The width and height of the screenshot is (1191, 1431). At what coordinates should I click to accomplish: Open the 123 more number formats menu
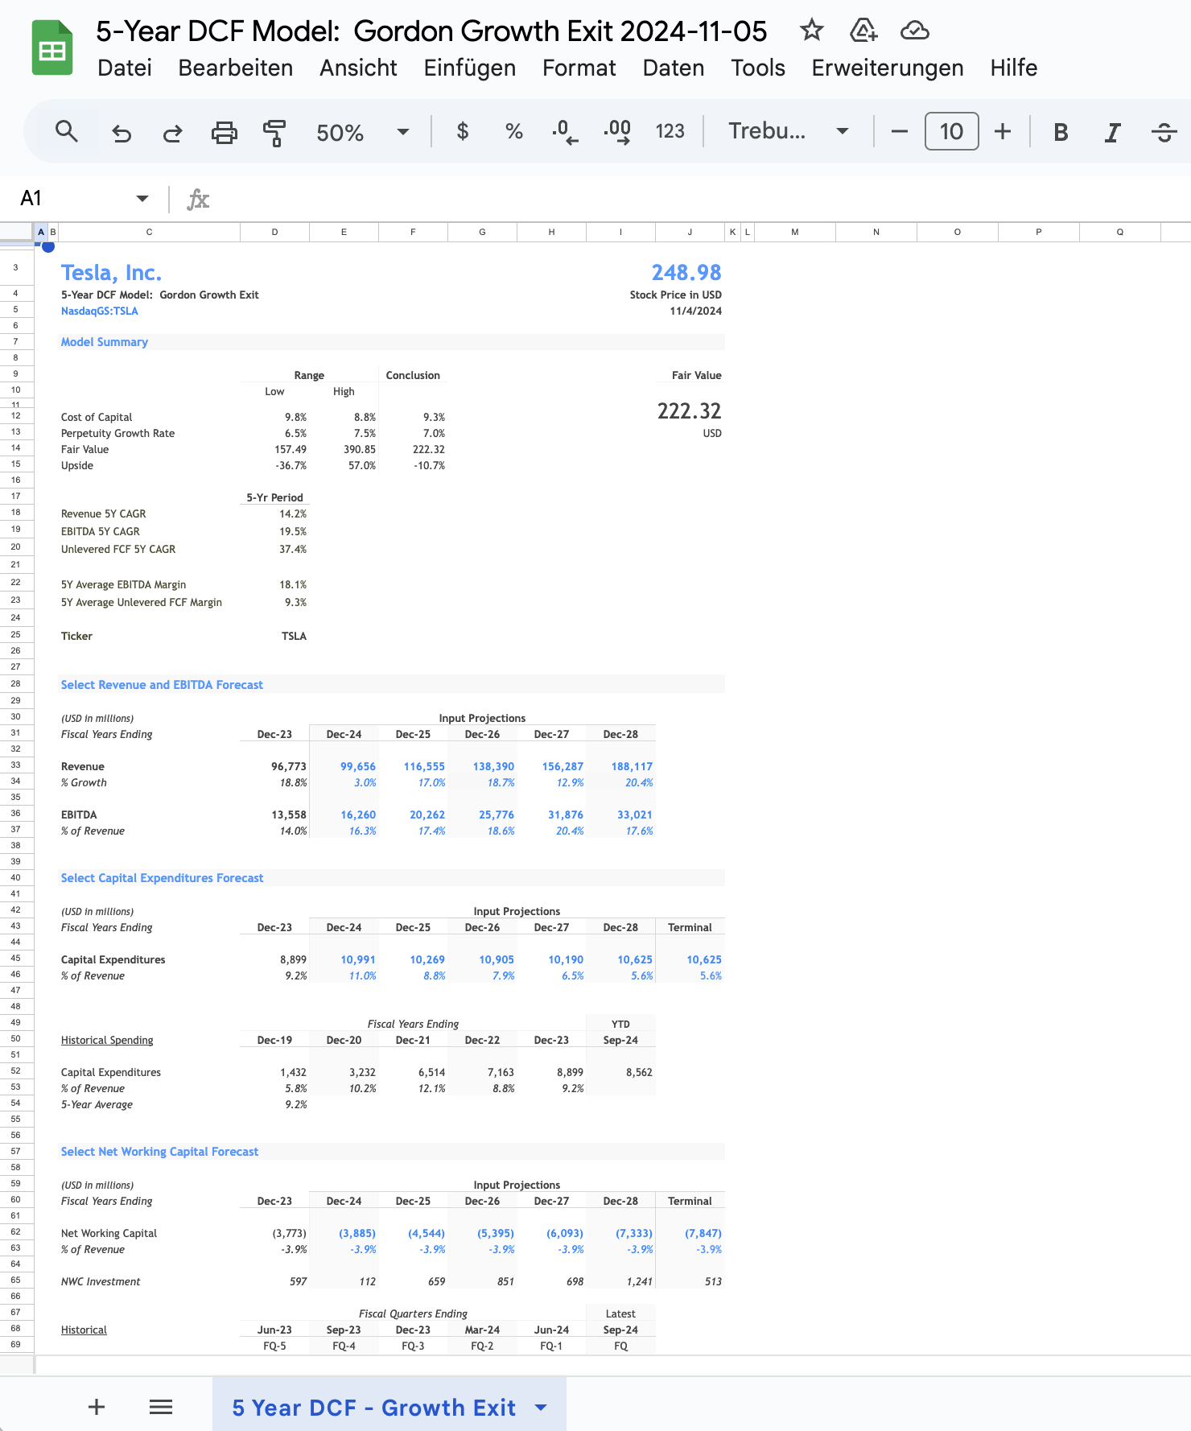point(670,131)
